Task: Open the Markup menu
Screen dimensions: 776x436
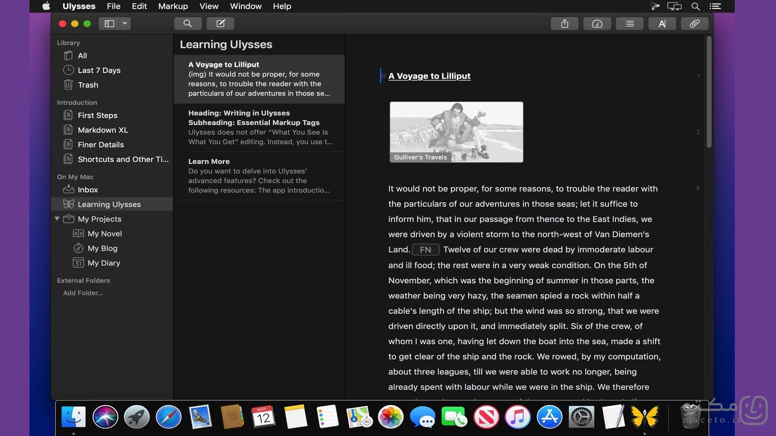Action: tap(173, 6)
